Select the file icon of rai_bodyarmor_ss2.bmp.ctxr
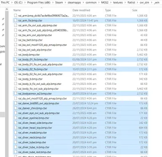 pyautogui.click(x=16, y=94)
